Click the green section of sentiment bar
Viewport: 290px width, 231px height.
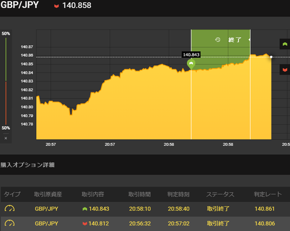pyautogui.click(x=6, y=59)
